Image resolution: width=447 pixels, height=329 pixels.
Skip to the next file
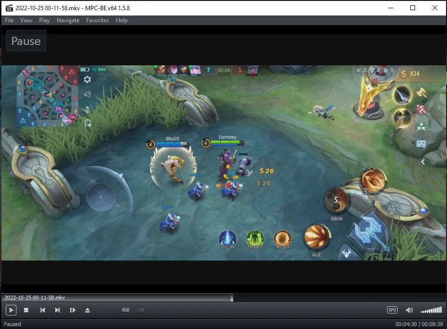click(x=57, y=310)
